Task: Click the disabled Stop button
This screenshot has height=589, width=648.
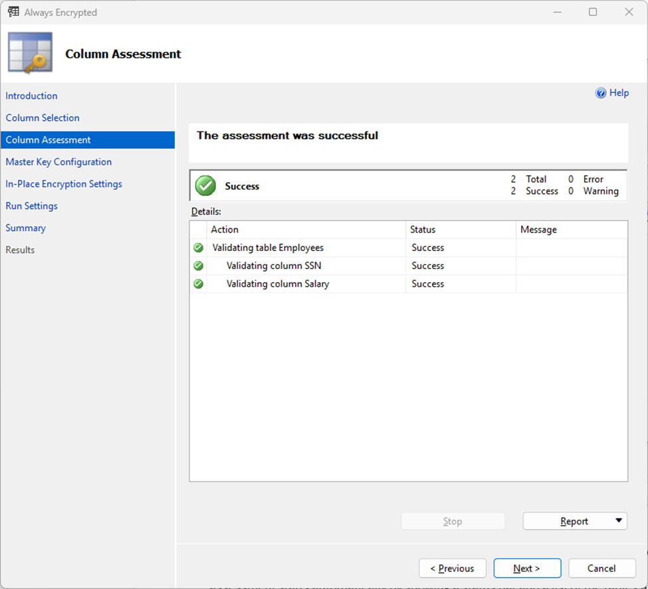Action: [453, 521]
